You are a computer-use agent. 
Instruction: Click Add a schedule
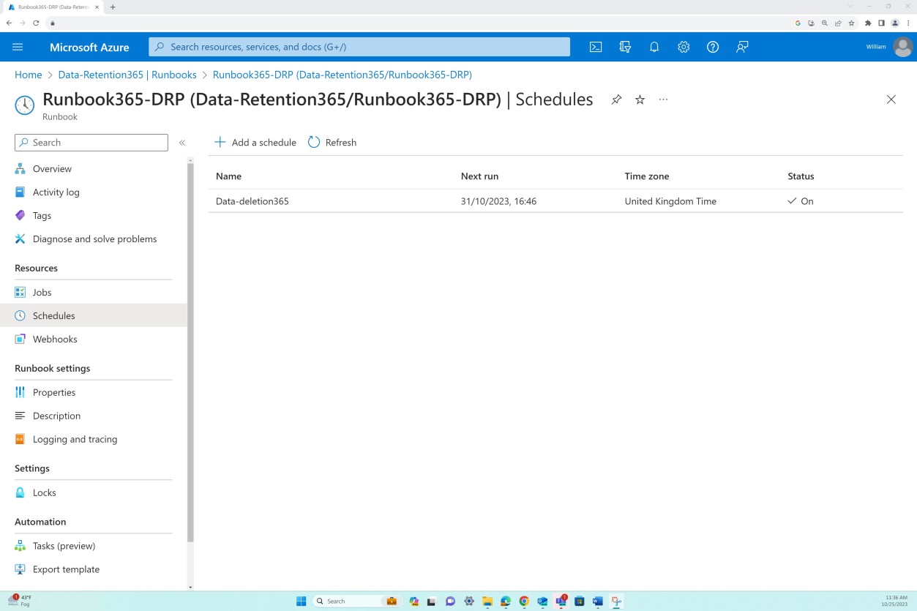(255, 142)
